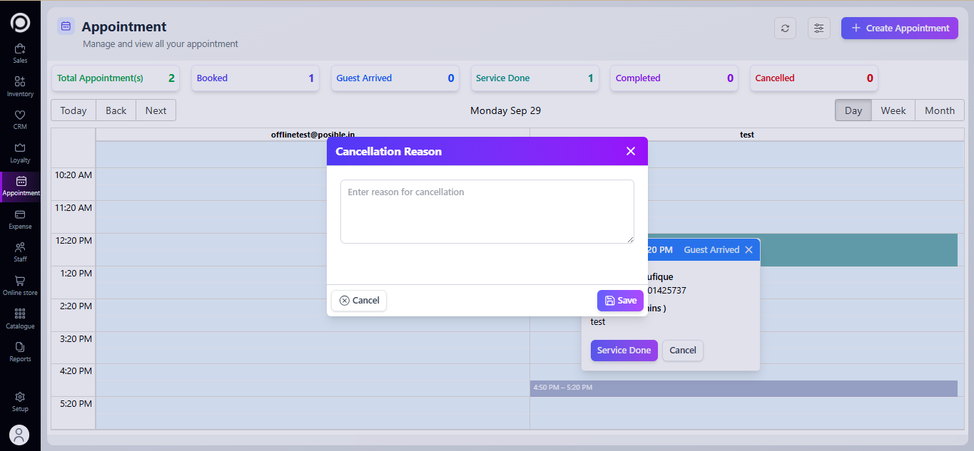
Task: Open the Catalogue grid icon
Action: (x=20, y=318)
